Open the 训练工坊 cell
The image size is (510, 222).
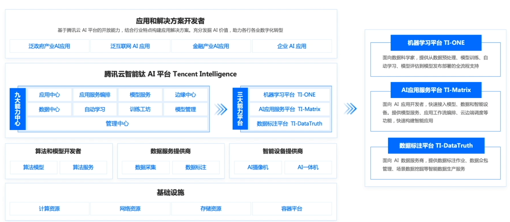(140, 109)
